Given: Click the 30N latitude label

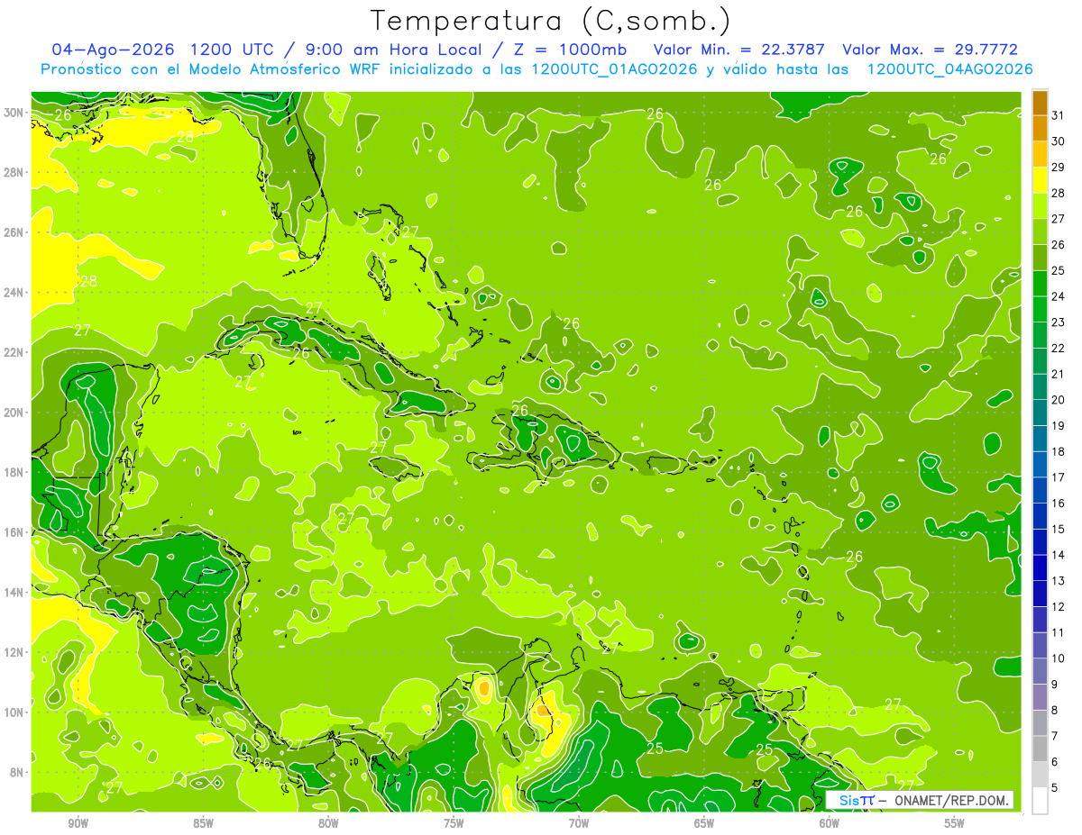Looking at the screenshot, I should [x=15, y=113].
